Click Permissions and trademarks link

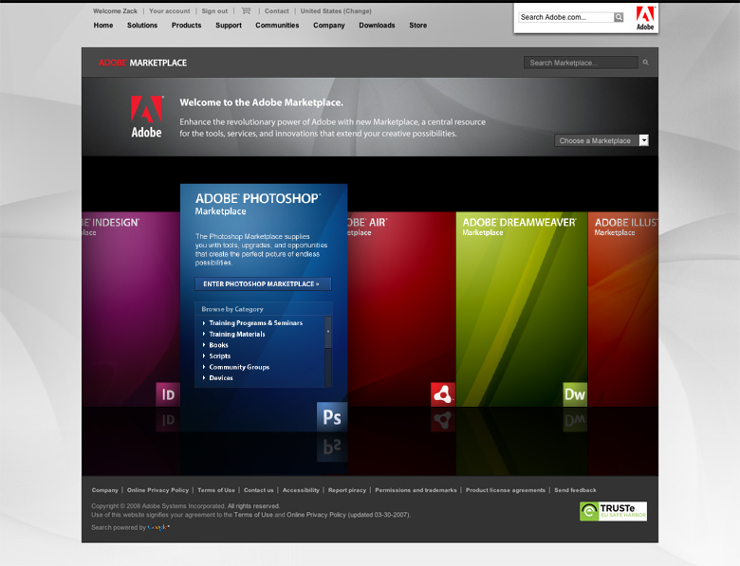(x=416, y=490)
